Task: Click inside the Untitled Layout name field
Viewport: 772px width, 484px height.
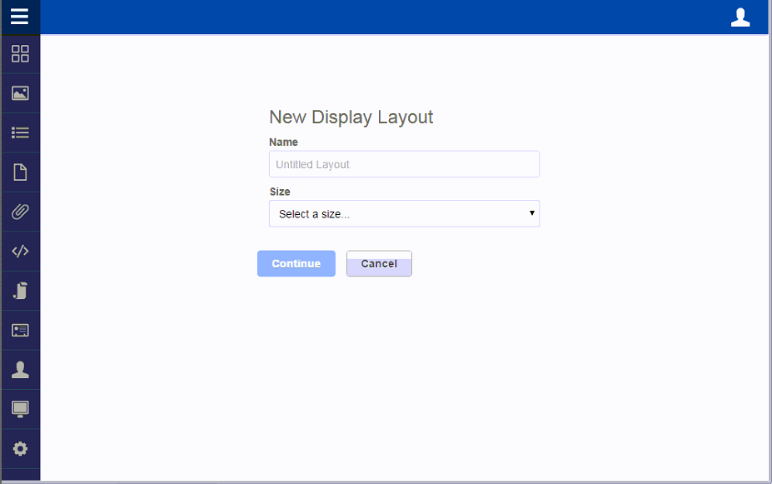Action: 404,164
